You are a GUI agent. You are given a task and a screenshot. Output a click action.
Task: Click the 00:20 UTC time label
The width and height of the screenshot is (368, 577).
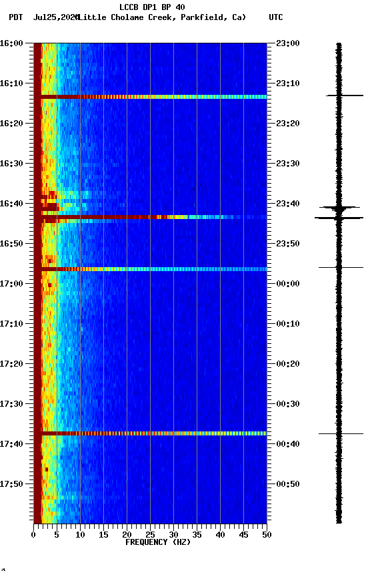coord(288,364)
